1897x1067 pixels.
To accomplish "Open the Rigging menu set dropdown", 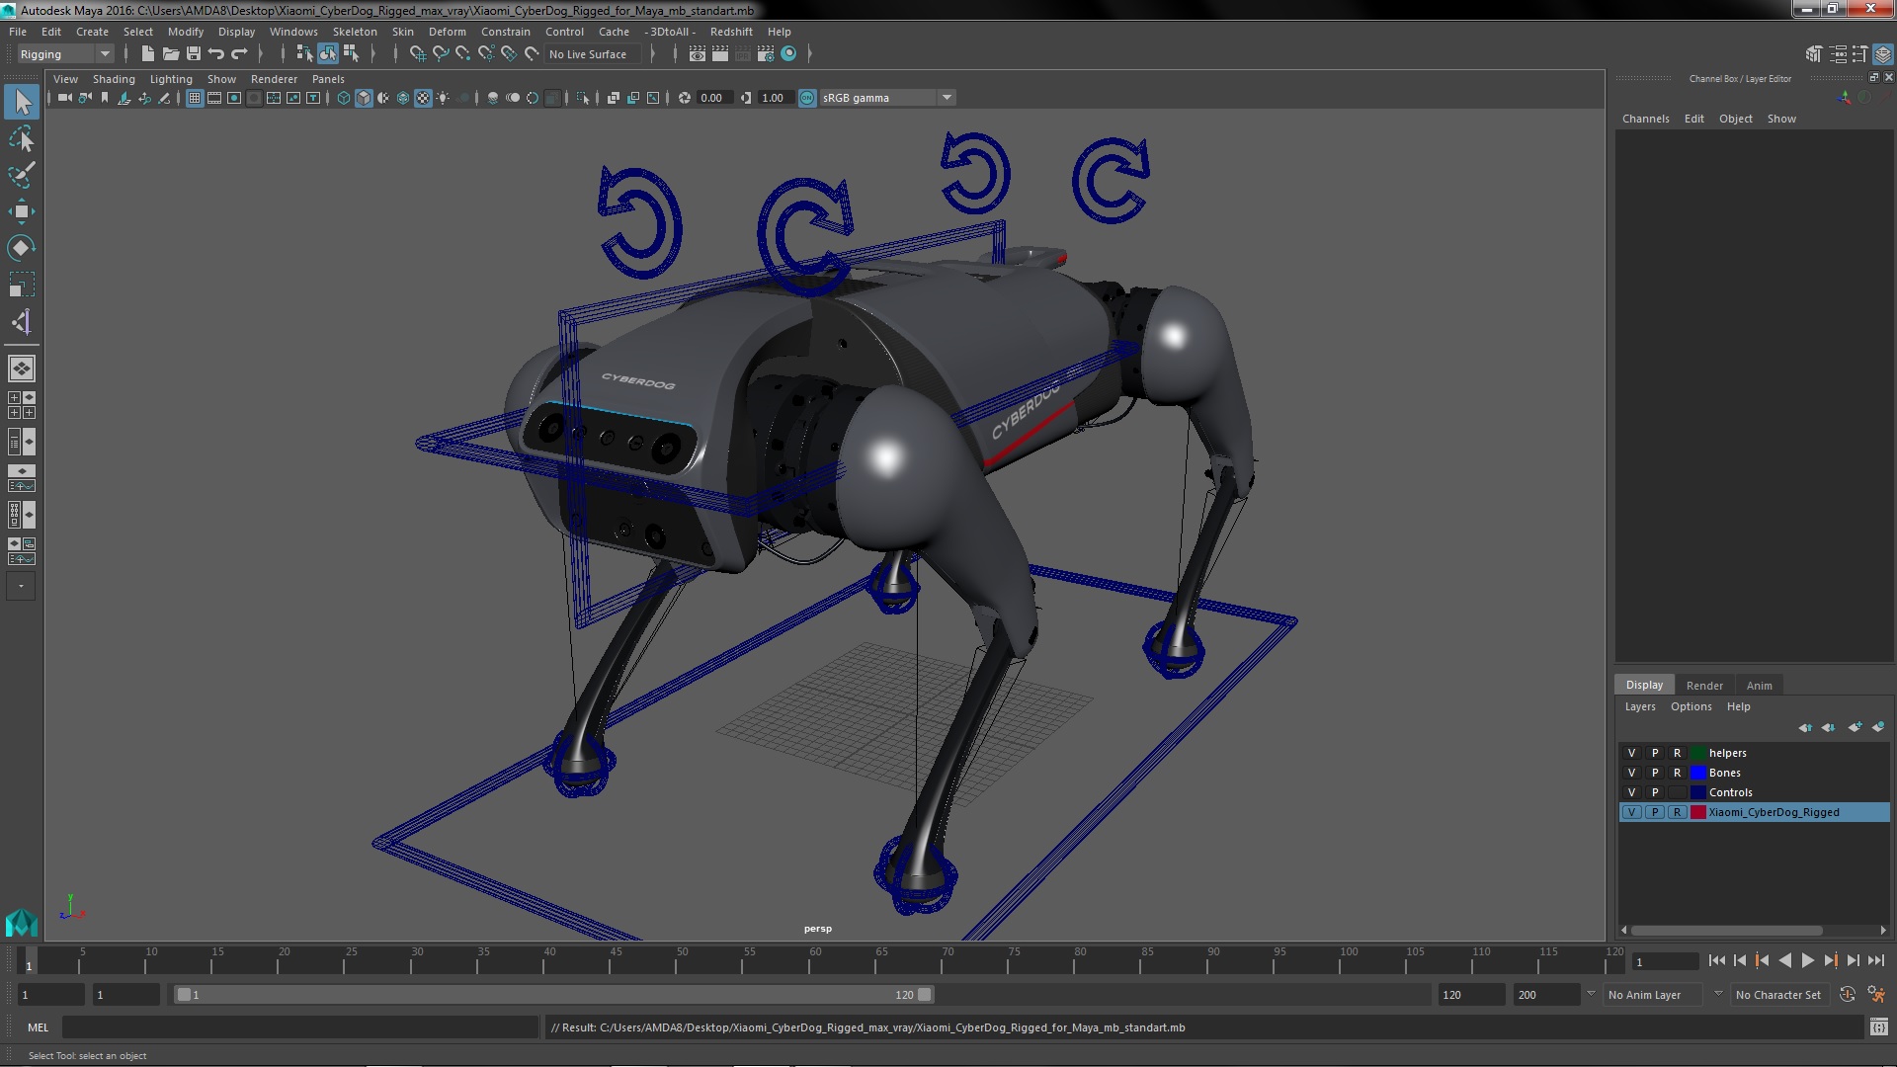I will point(65,54).
